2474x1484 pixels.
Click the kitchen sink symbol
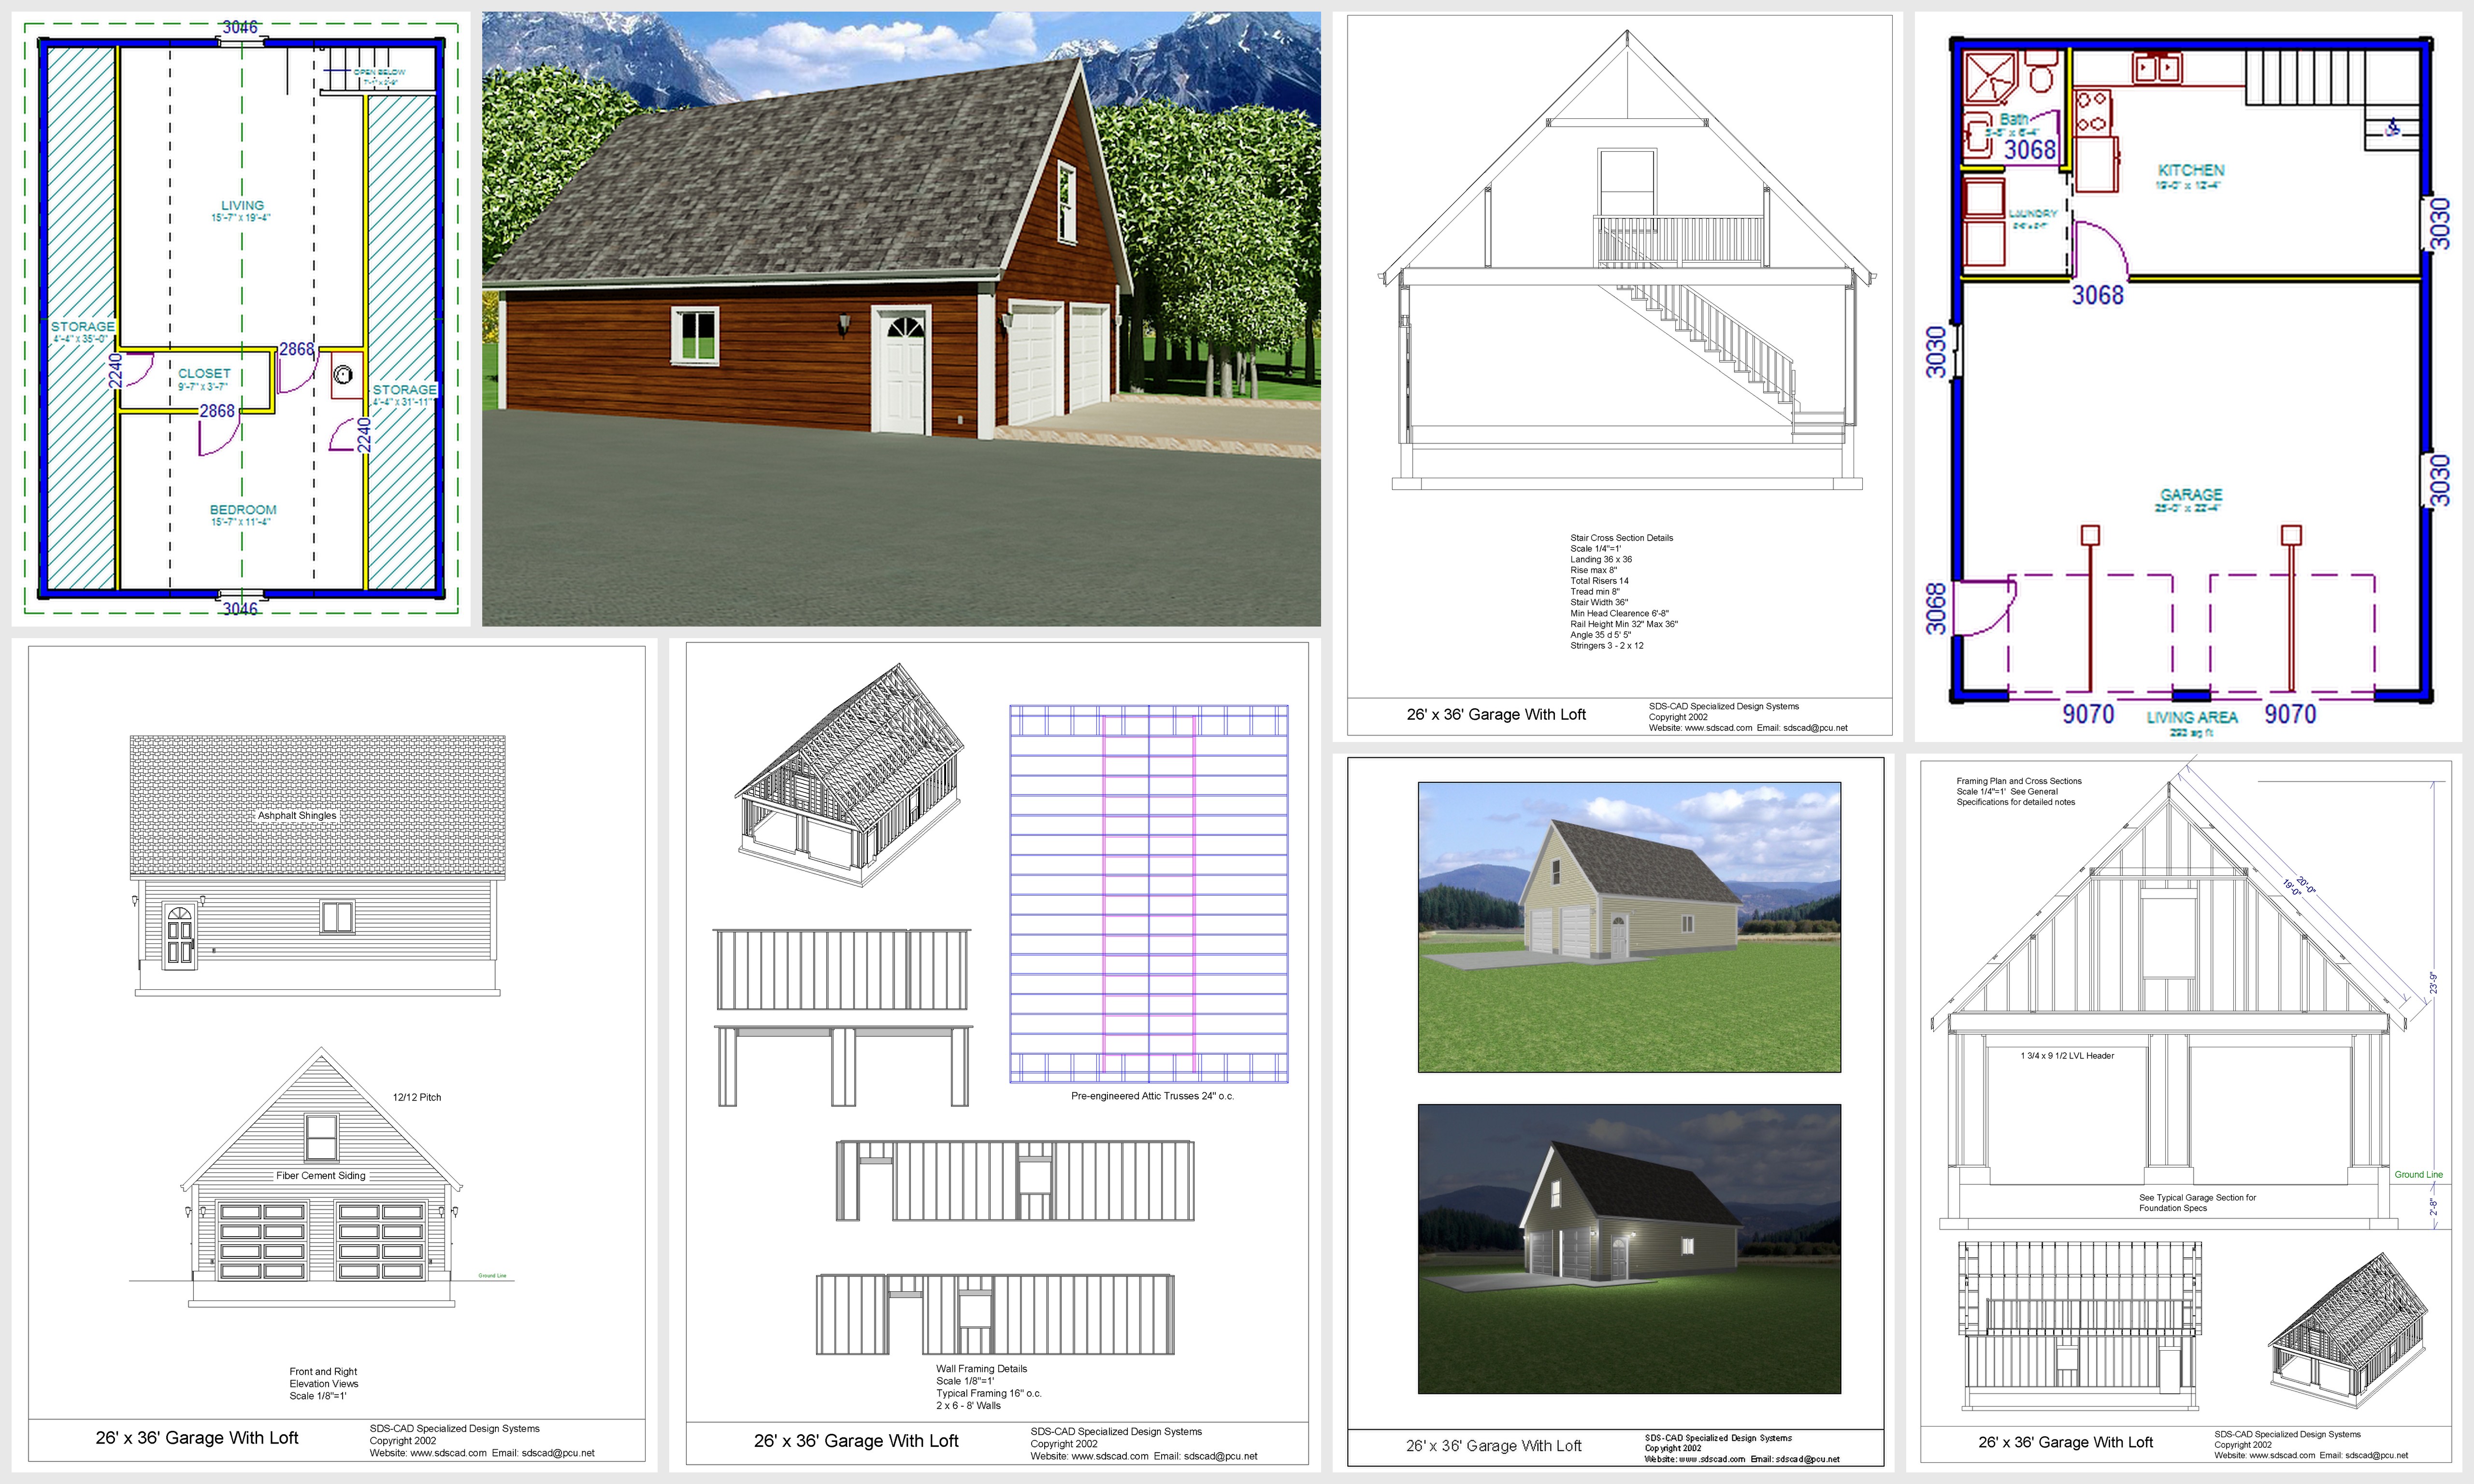pos(2157,68)
